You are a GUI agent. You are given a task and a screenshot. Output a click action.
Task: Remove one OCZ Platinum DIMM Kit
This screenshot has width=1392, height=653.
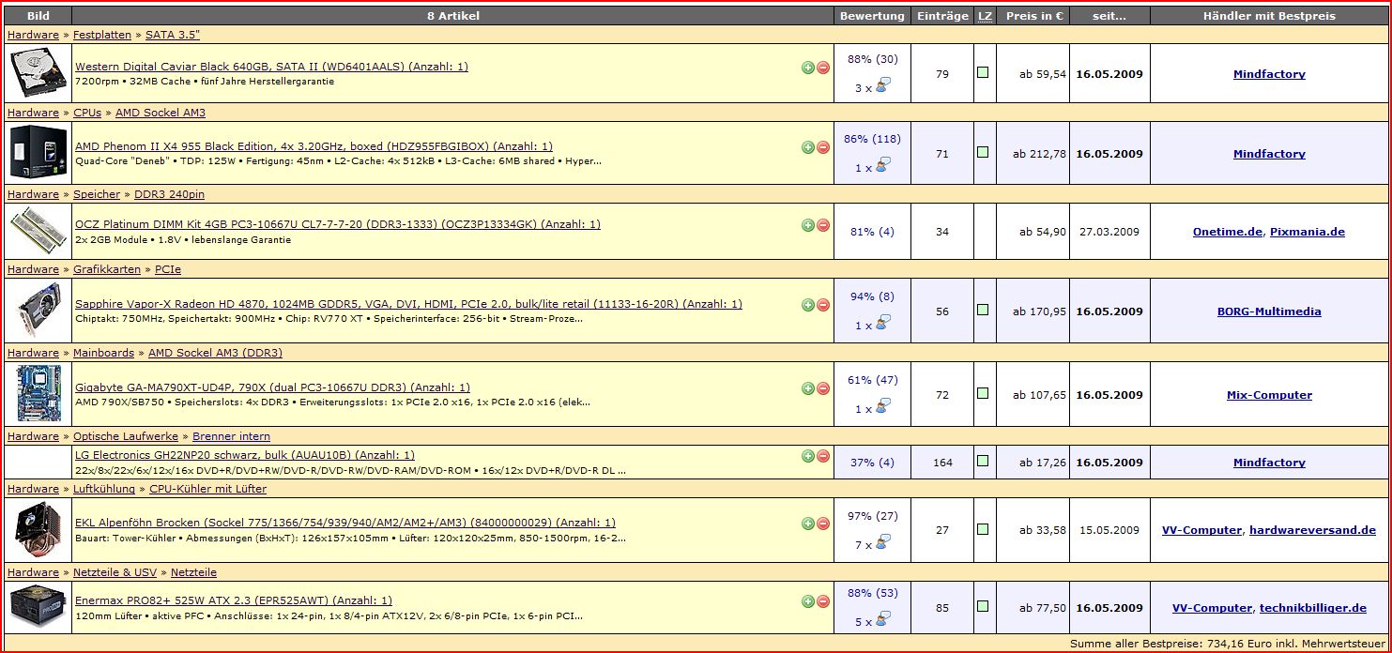[823, 225]
